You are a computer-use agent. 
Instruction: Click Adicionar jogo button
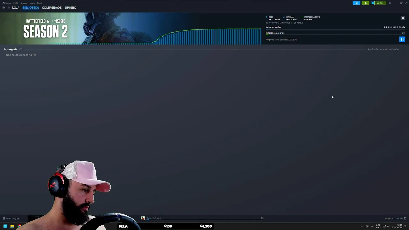(11, 218)
